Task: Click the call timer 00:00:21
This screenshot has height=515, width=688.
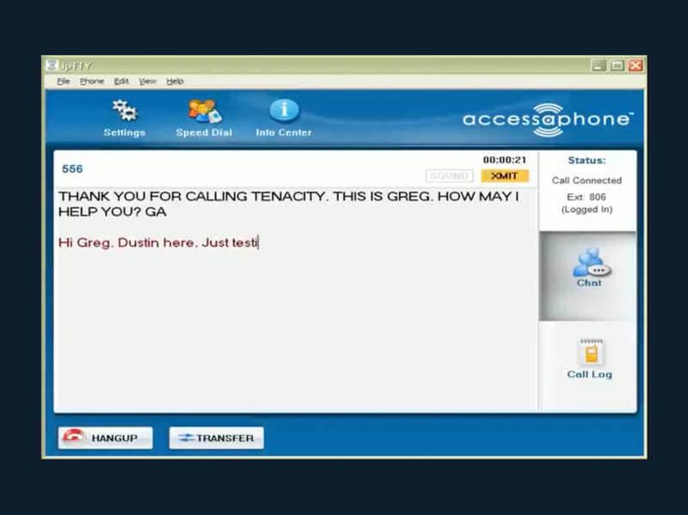Action: [x=505, y=160]
